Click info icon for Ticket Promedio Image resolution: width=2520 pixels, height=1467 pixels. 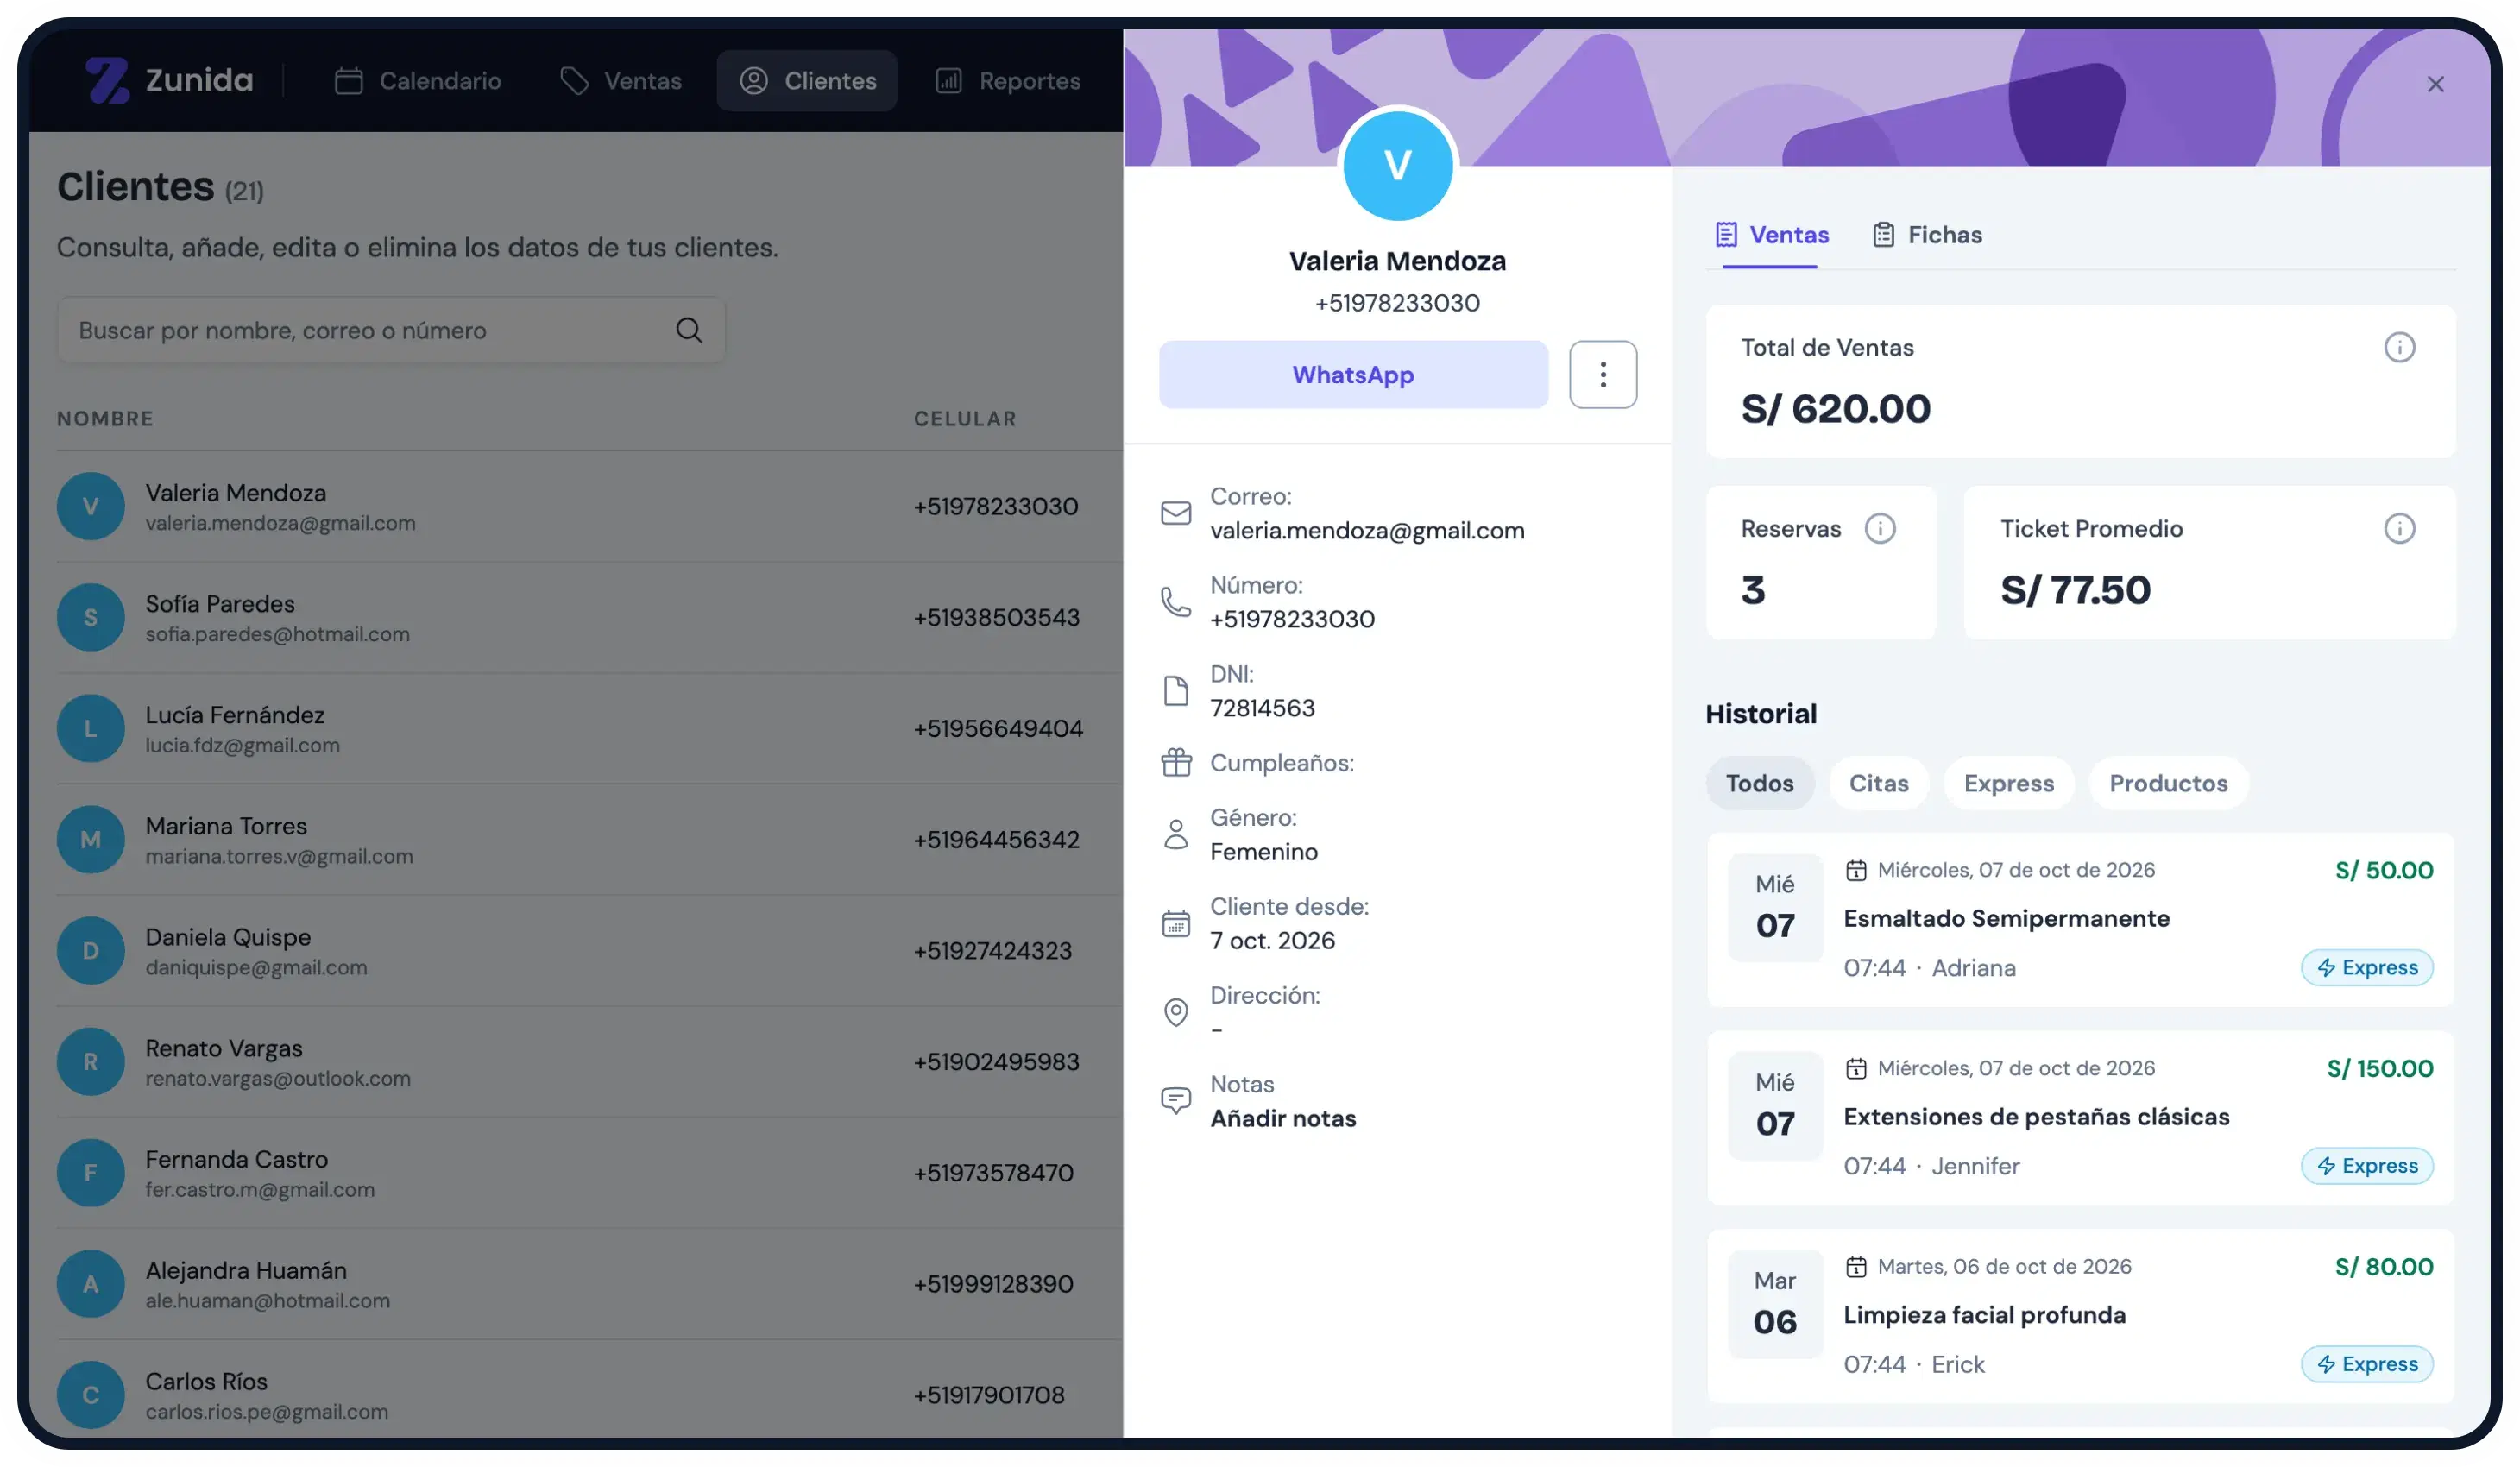(2399, 528)
